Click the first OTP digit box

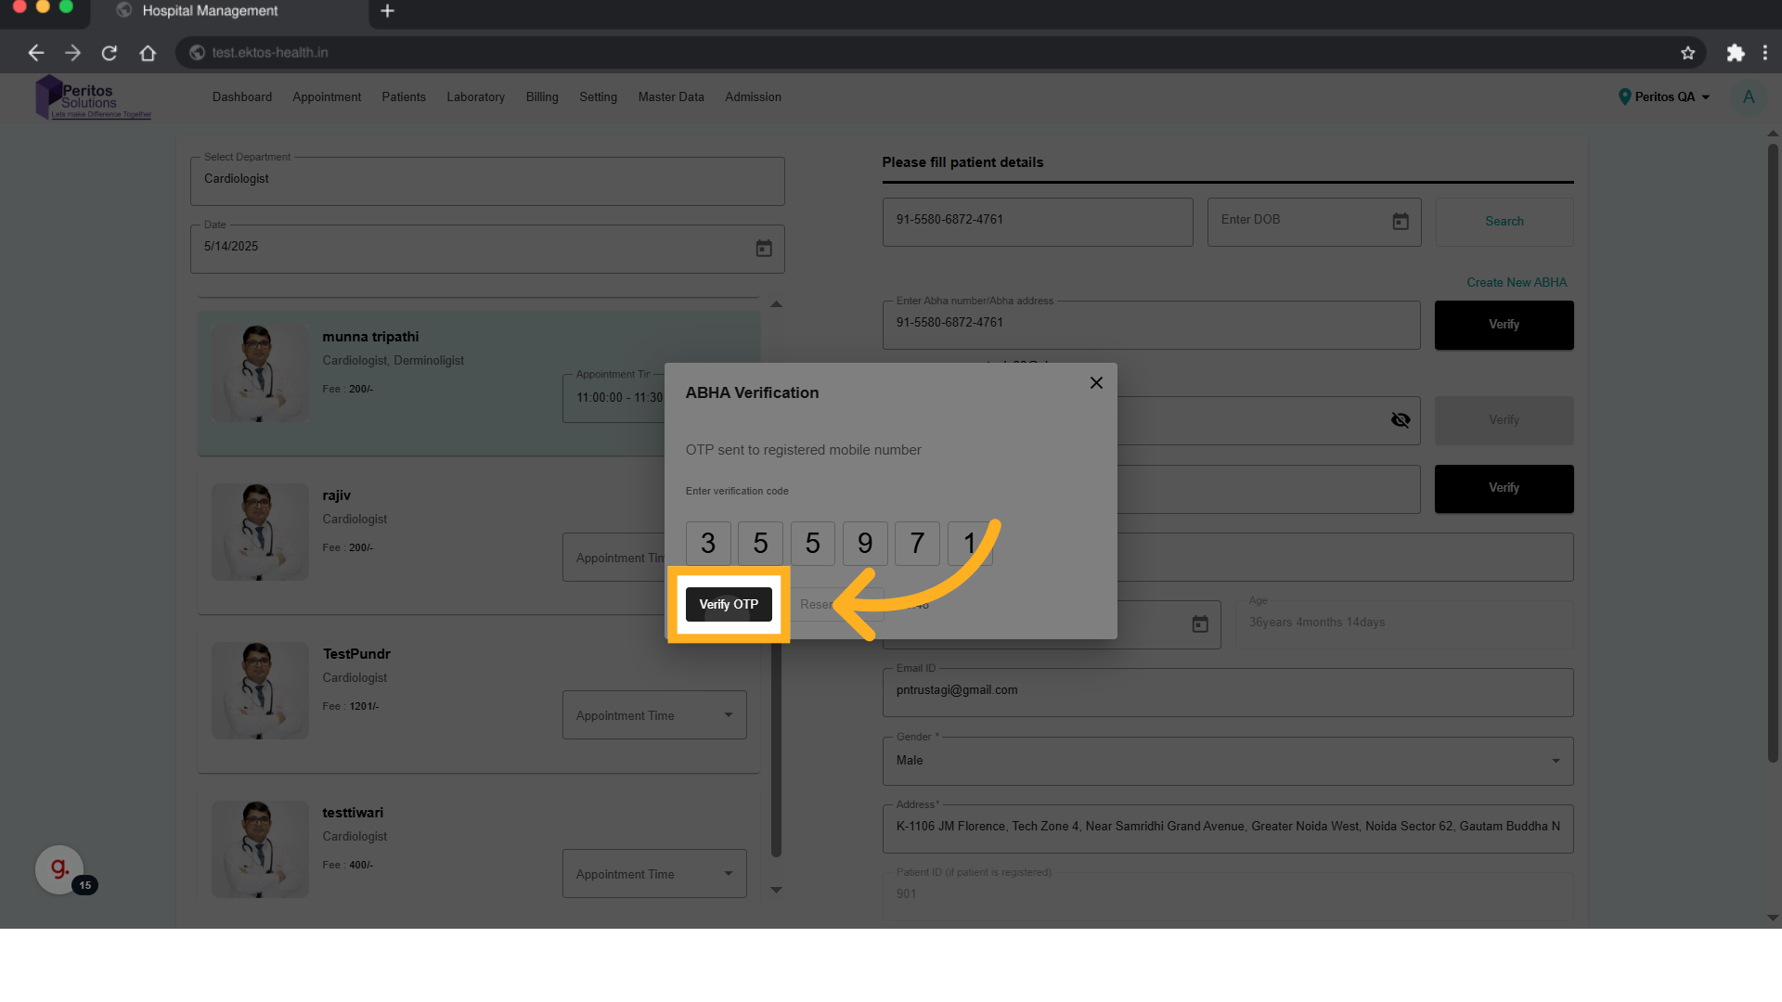tap(708, 543)
